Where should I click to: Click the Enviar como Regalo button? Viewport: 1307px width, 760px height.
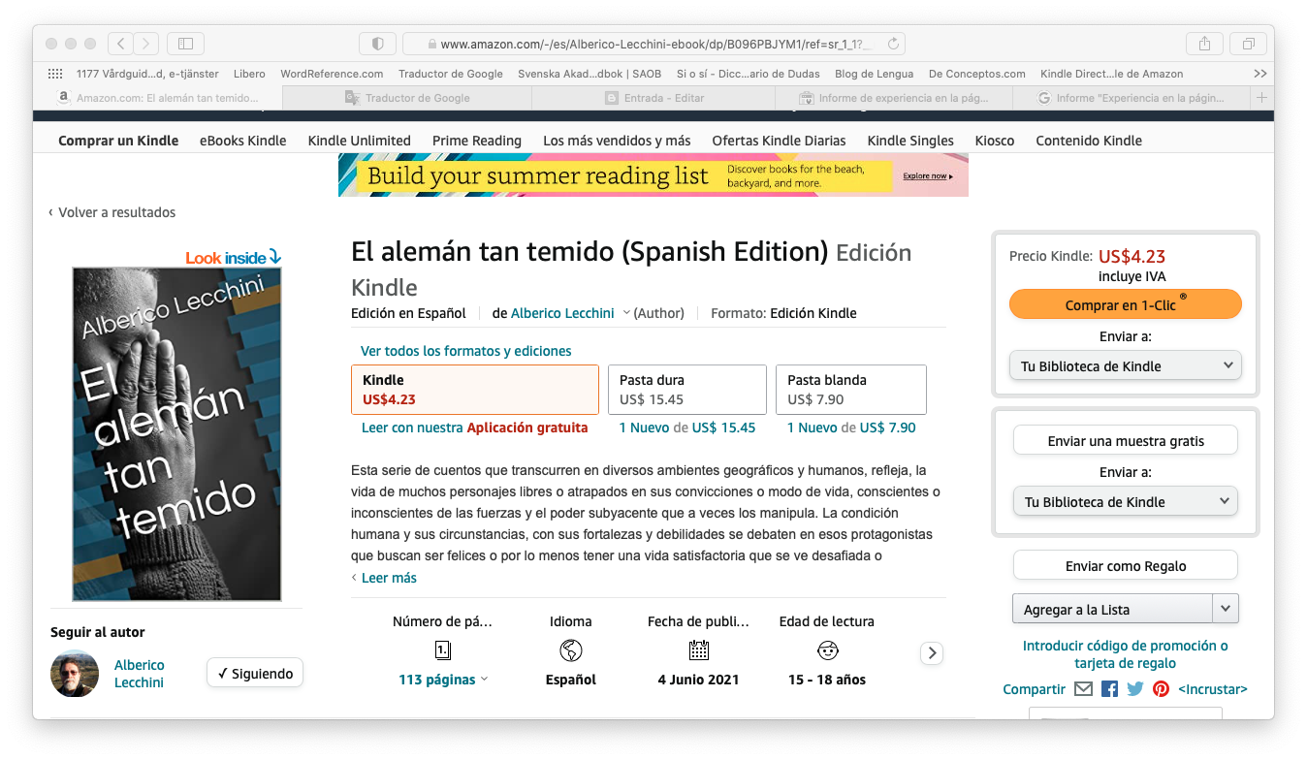pos(1126,565)
